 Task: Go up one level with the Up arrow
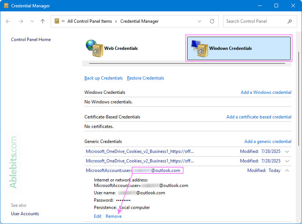(43, 21)
